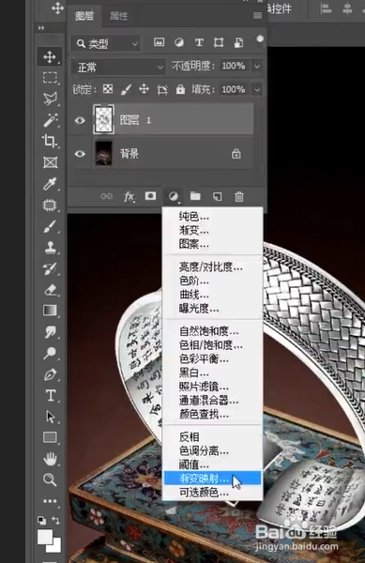The height and width of the screenshot is (563, 365).
Task: Select the Clone Stamp tool
Action: click(50, 247)
